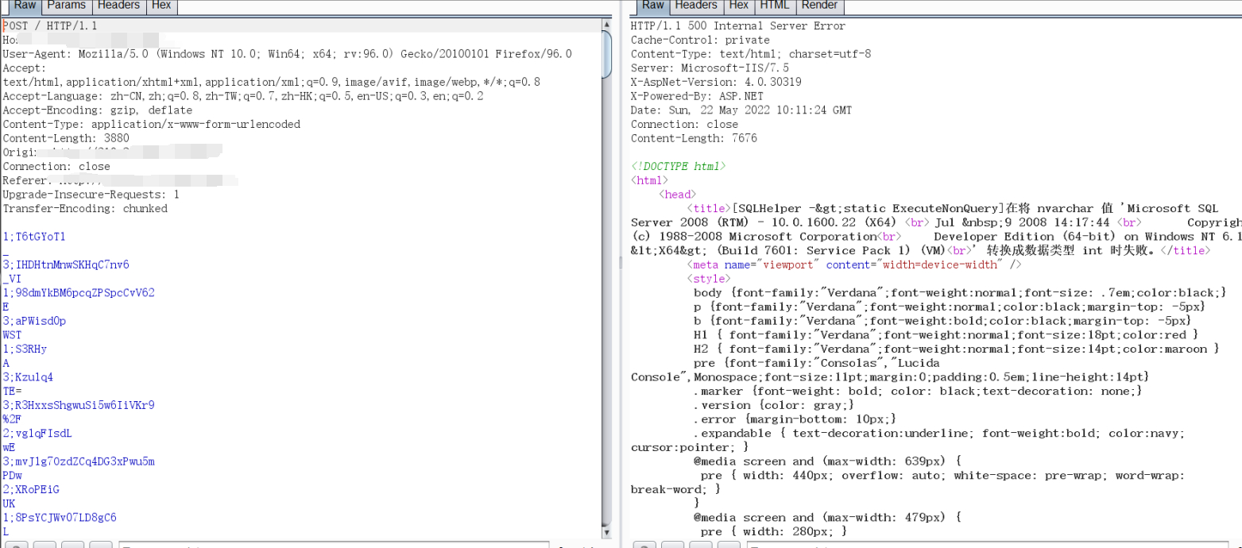Open the HTML tab in response panel
1242x548 pixels.
(x=775, y=6)
